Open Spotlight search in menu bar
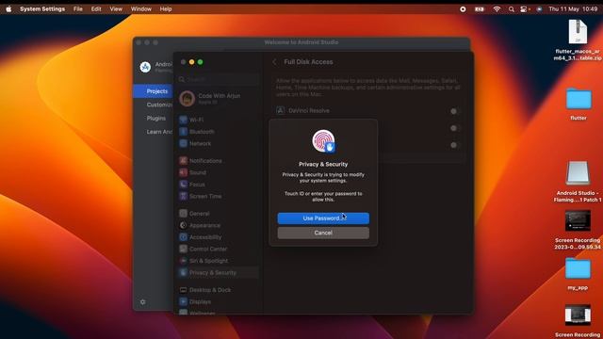 (x=511, y=8)
